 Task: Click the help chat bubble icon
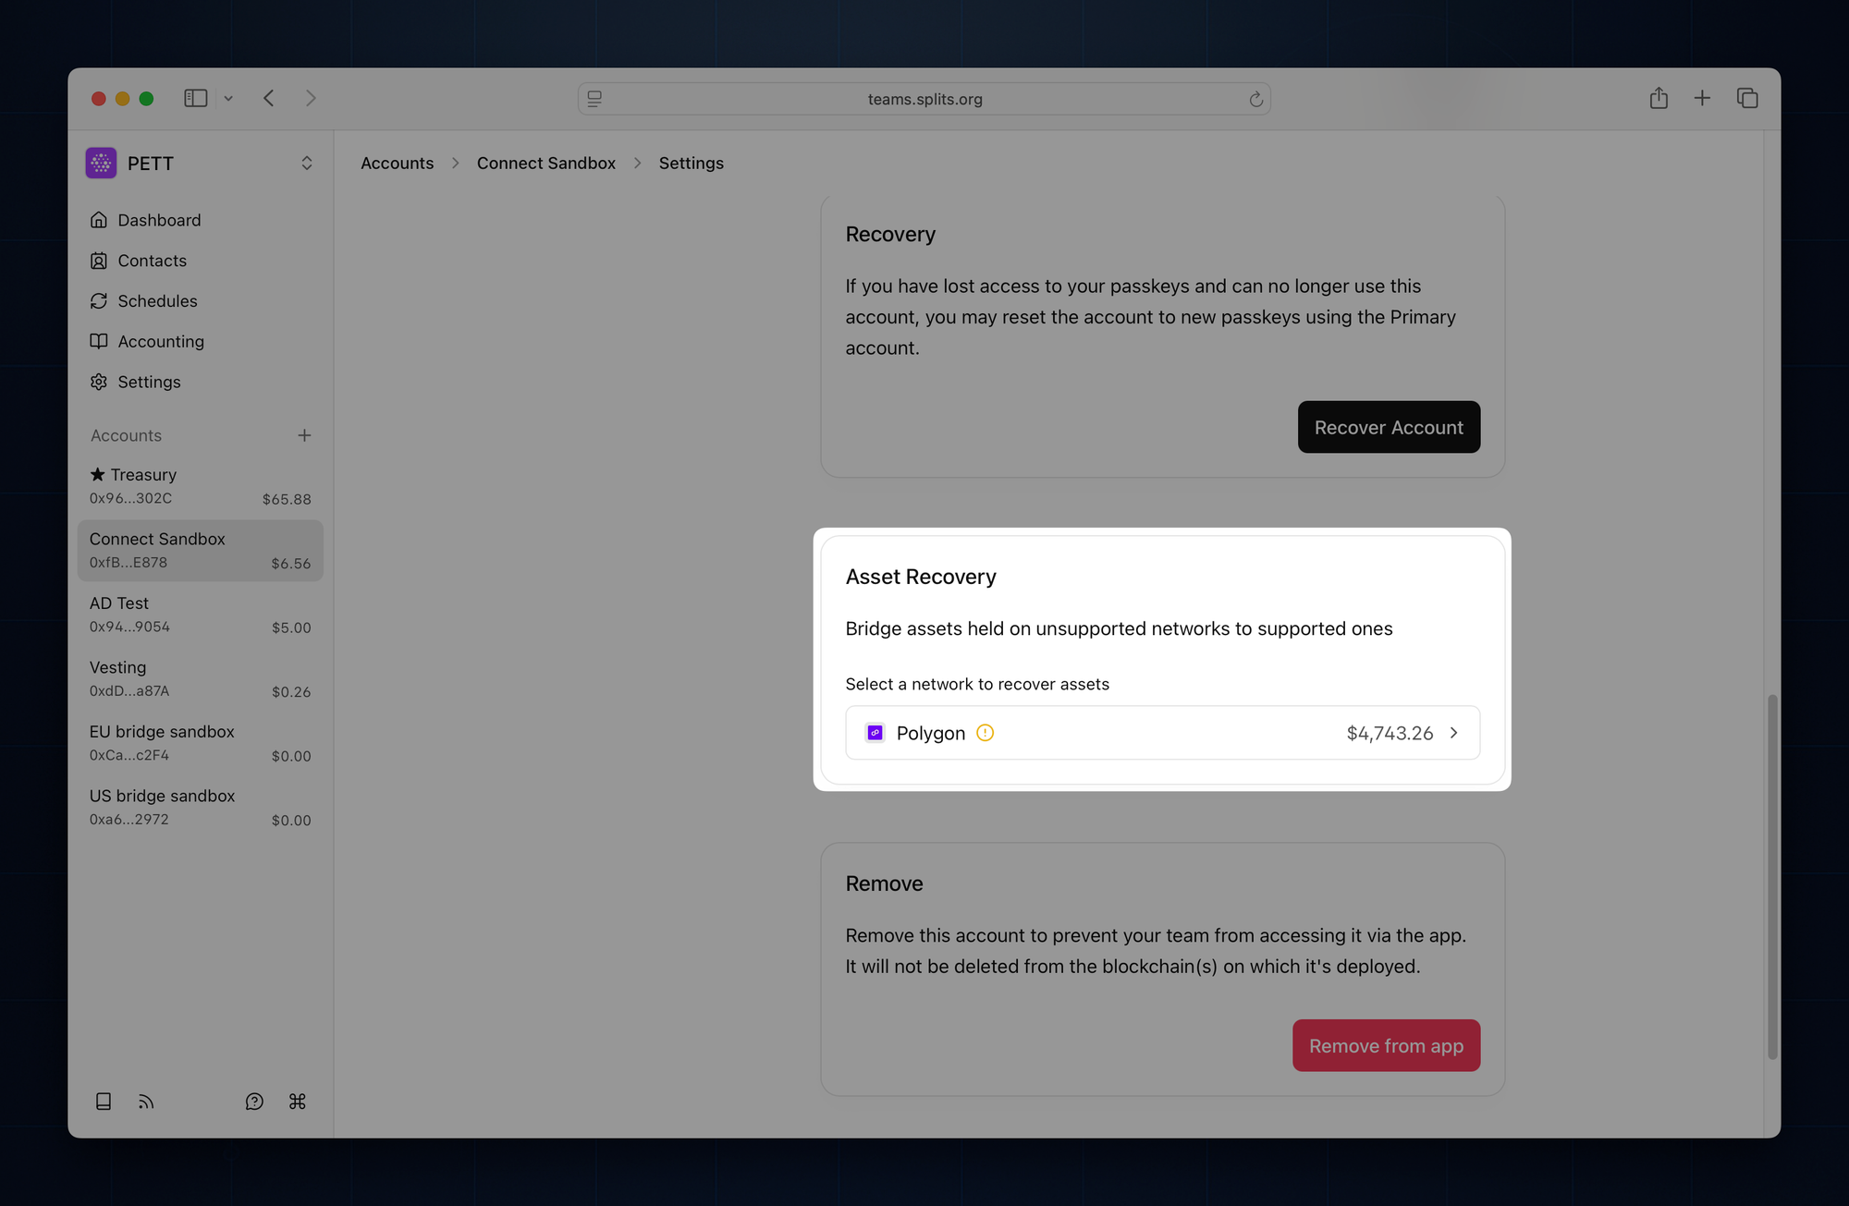[x=254, y=1101]
